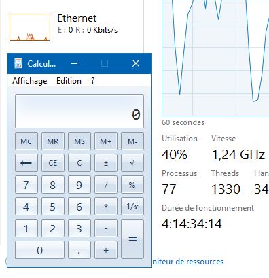Open the question mark help menu
The width and height of the screenshot is (269, 278).
(x=92, y=81)
